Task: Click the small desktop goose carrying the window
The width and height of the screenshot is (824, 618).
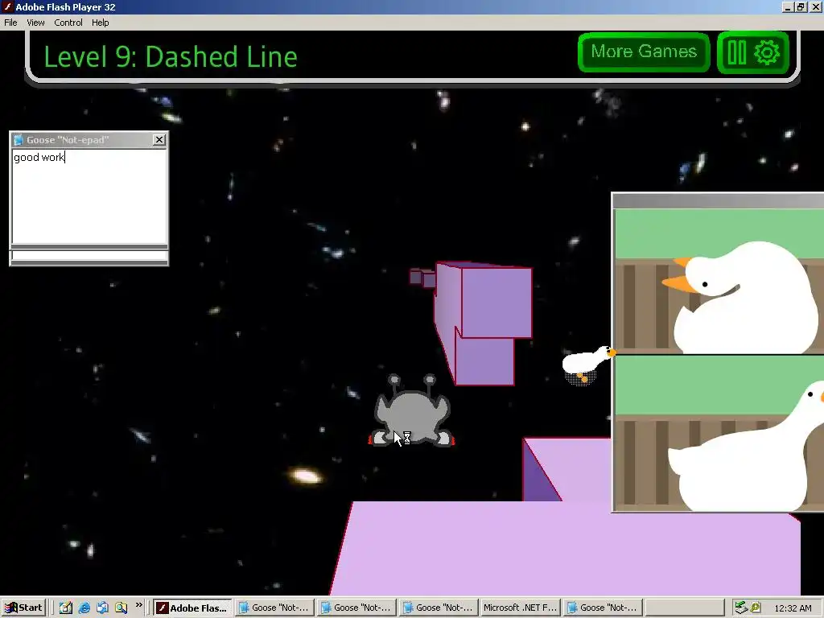Action: [587, 365]
